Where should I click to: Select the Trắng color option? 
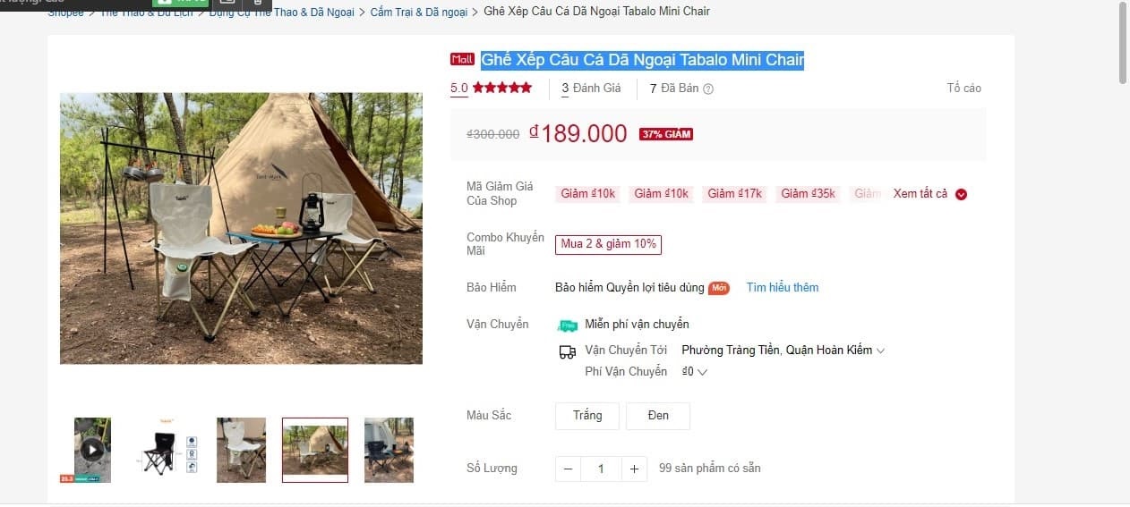coord(587,416)
